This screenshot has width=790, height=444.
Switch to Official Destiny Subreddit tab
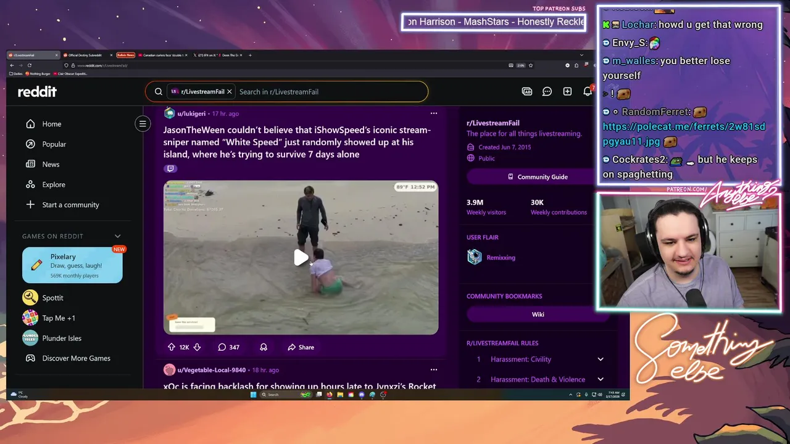86,55
